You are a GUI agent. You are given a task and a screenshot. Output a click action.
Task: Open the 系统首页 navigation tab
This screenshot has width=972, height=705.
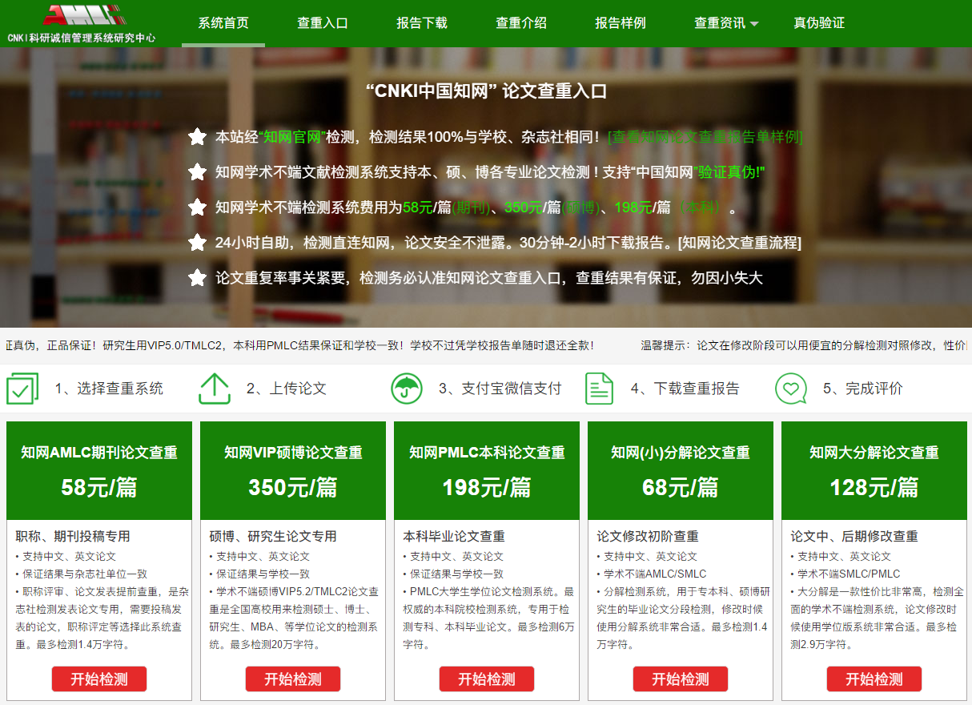click(223, 23)
